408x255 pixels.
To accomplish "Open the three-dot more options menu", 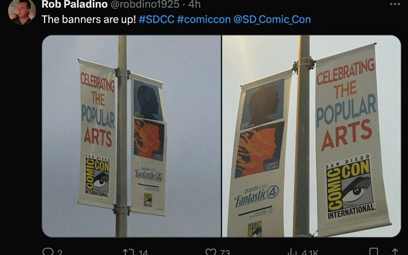I will pyautogui.click(x=395, y=4).
